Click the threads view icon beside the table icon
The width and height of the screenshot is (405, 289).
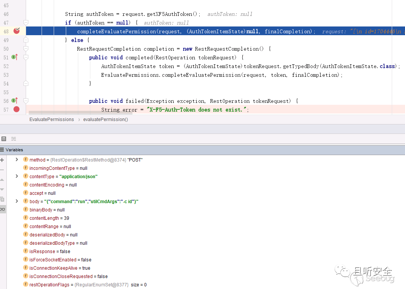pyautogui.click(x=14, y=139)
